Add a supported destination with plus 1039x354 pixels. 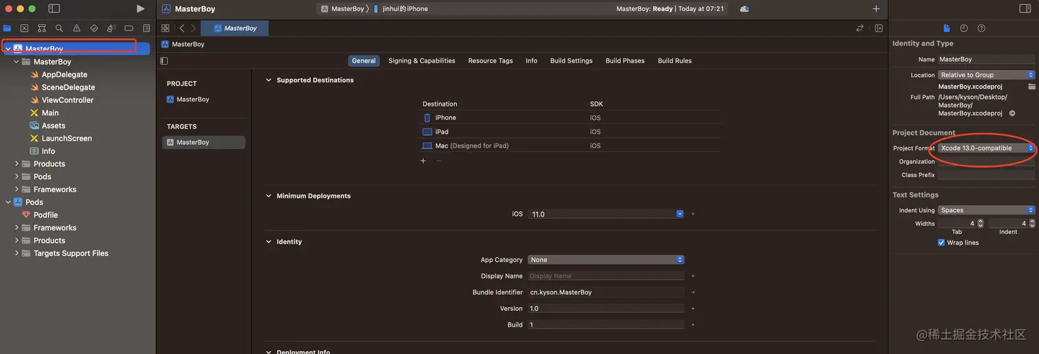click(423, 161)
